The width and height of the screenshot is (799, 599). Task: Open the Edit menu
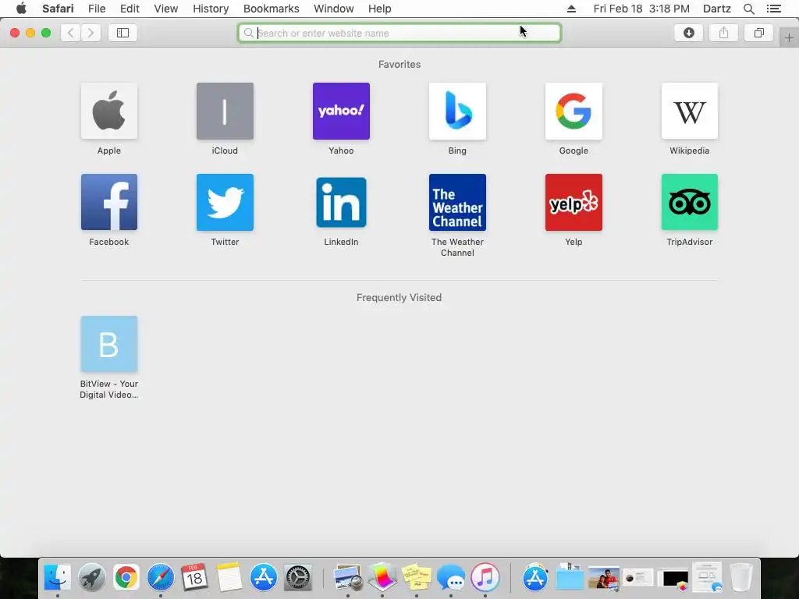(x=130, y=9)
